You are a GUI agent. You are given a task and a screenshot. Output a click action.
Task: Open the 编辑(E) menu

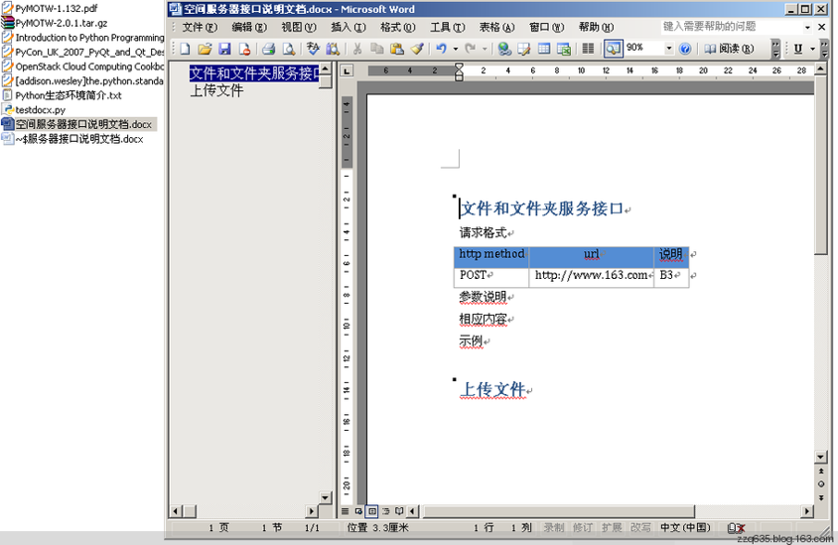tap(249, 27)
